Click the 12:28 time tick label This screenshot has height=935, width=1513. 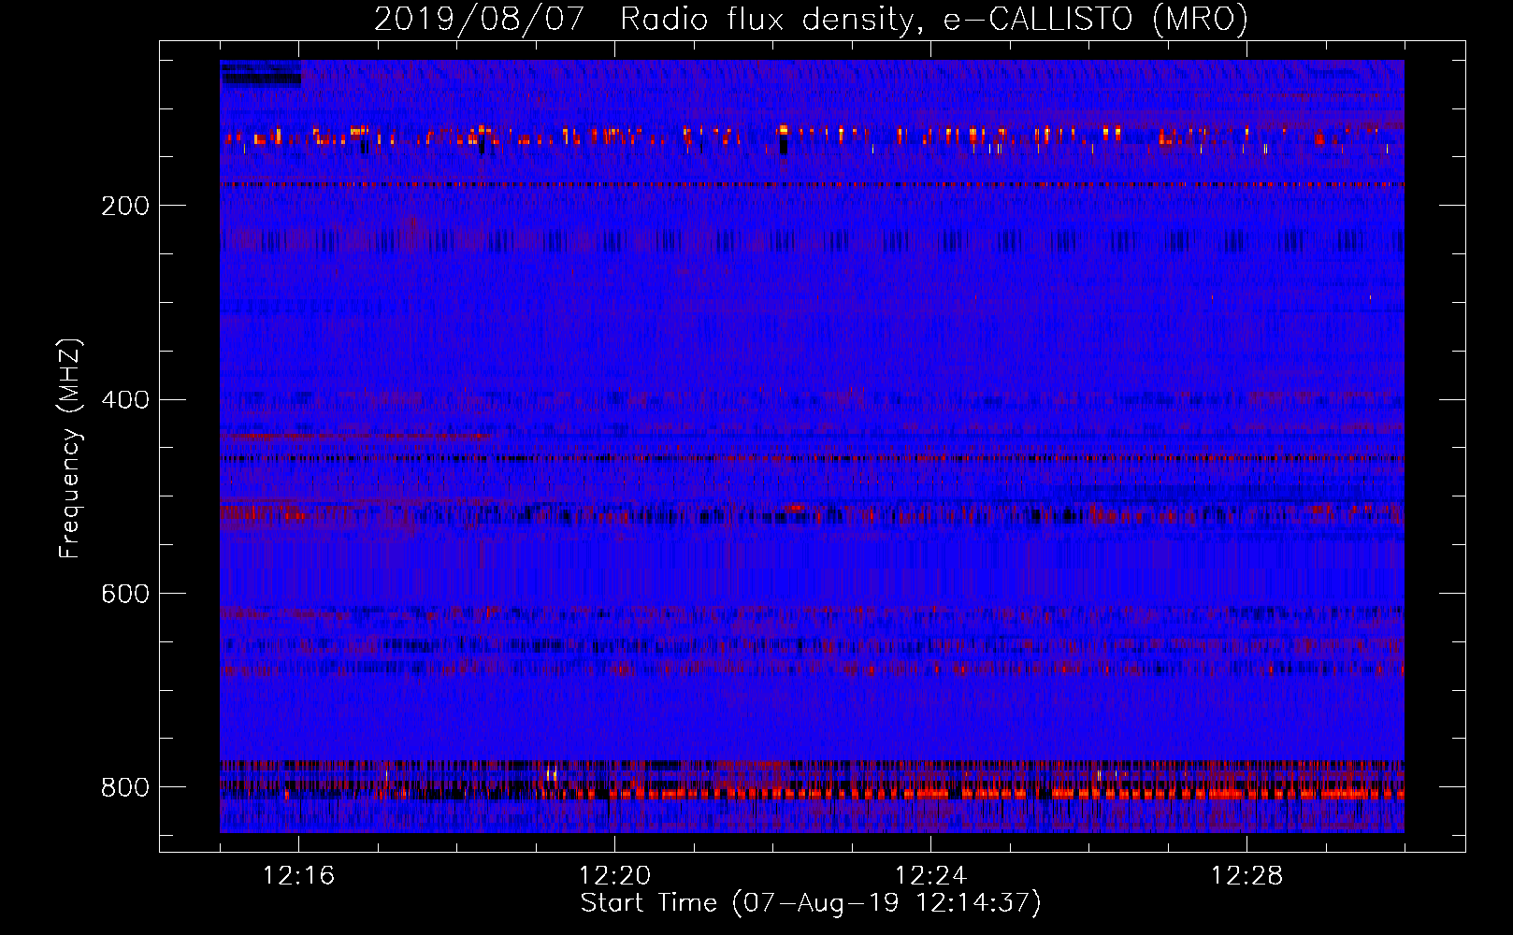[1246, 876]
